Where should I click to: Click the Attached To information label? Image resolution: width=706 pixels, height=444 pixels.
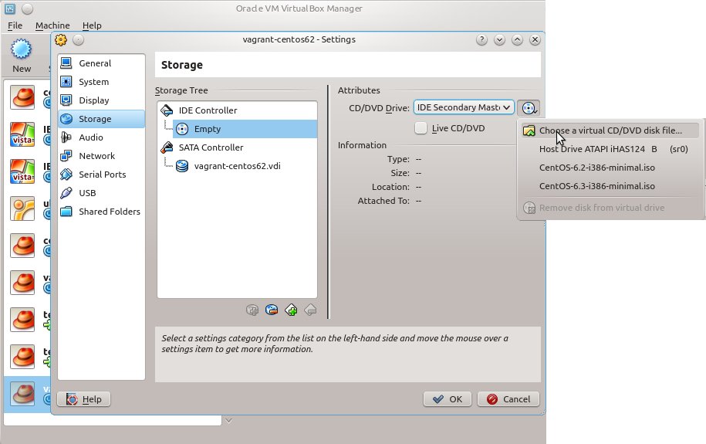coord(383,201)
